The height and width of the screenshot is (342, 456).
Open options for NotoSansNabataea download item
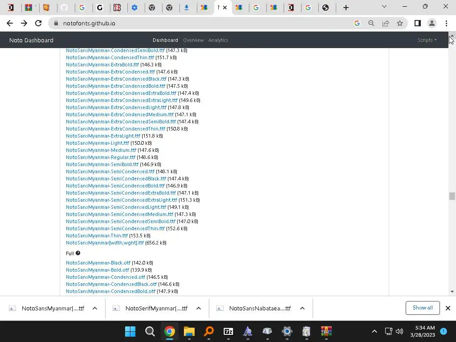coord(302,308)
